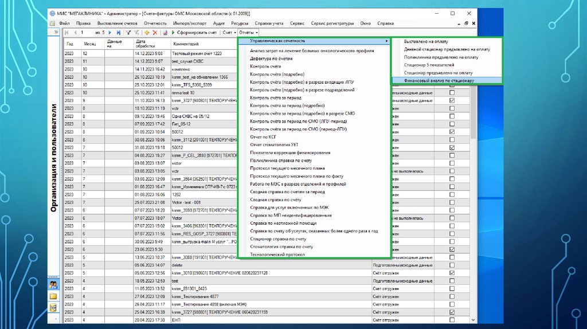Viewport: 587px width, 329px height.
Task: Click the record number input field showing 1
Action: pyautogui.click(x=85, y=33)
